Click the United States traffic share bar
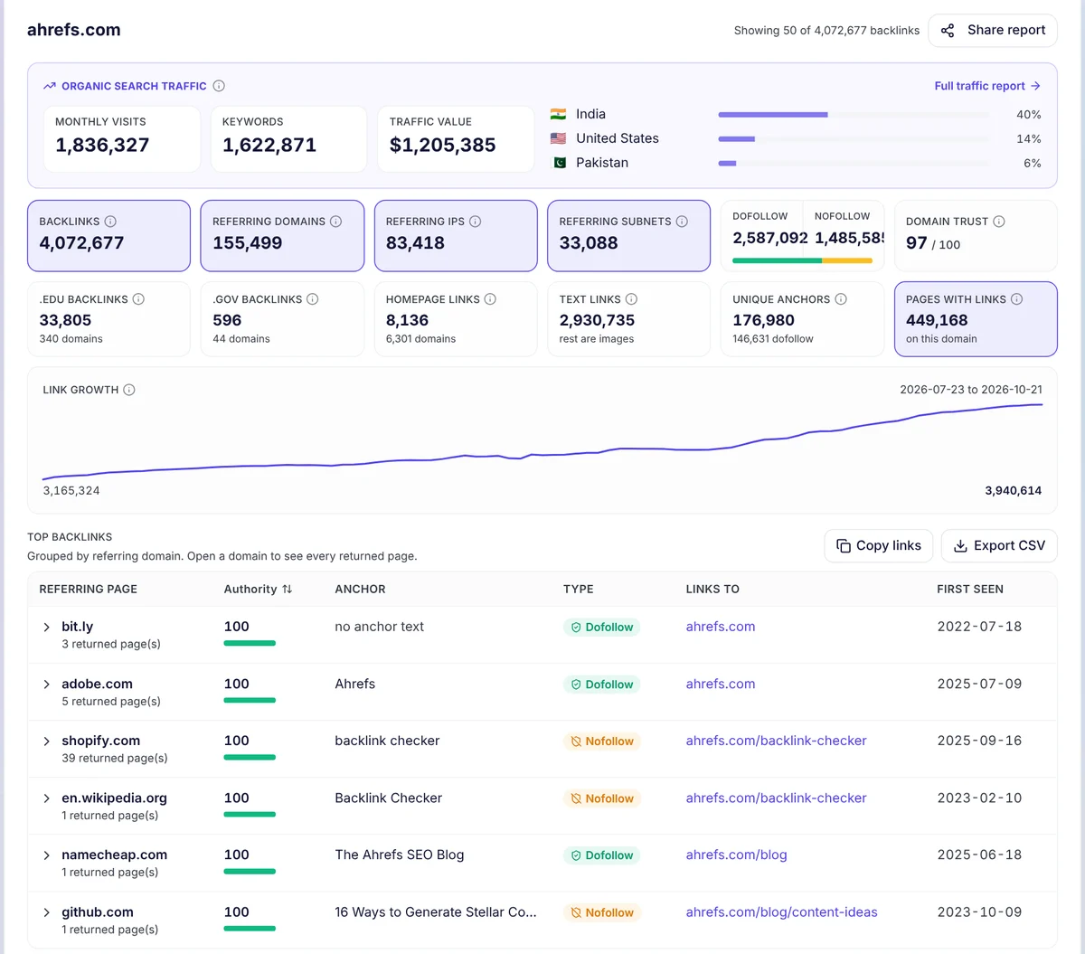Screen dimensions: 1085x954 coord(854,139)
